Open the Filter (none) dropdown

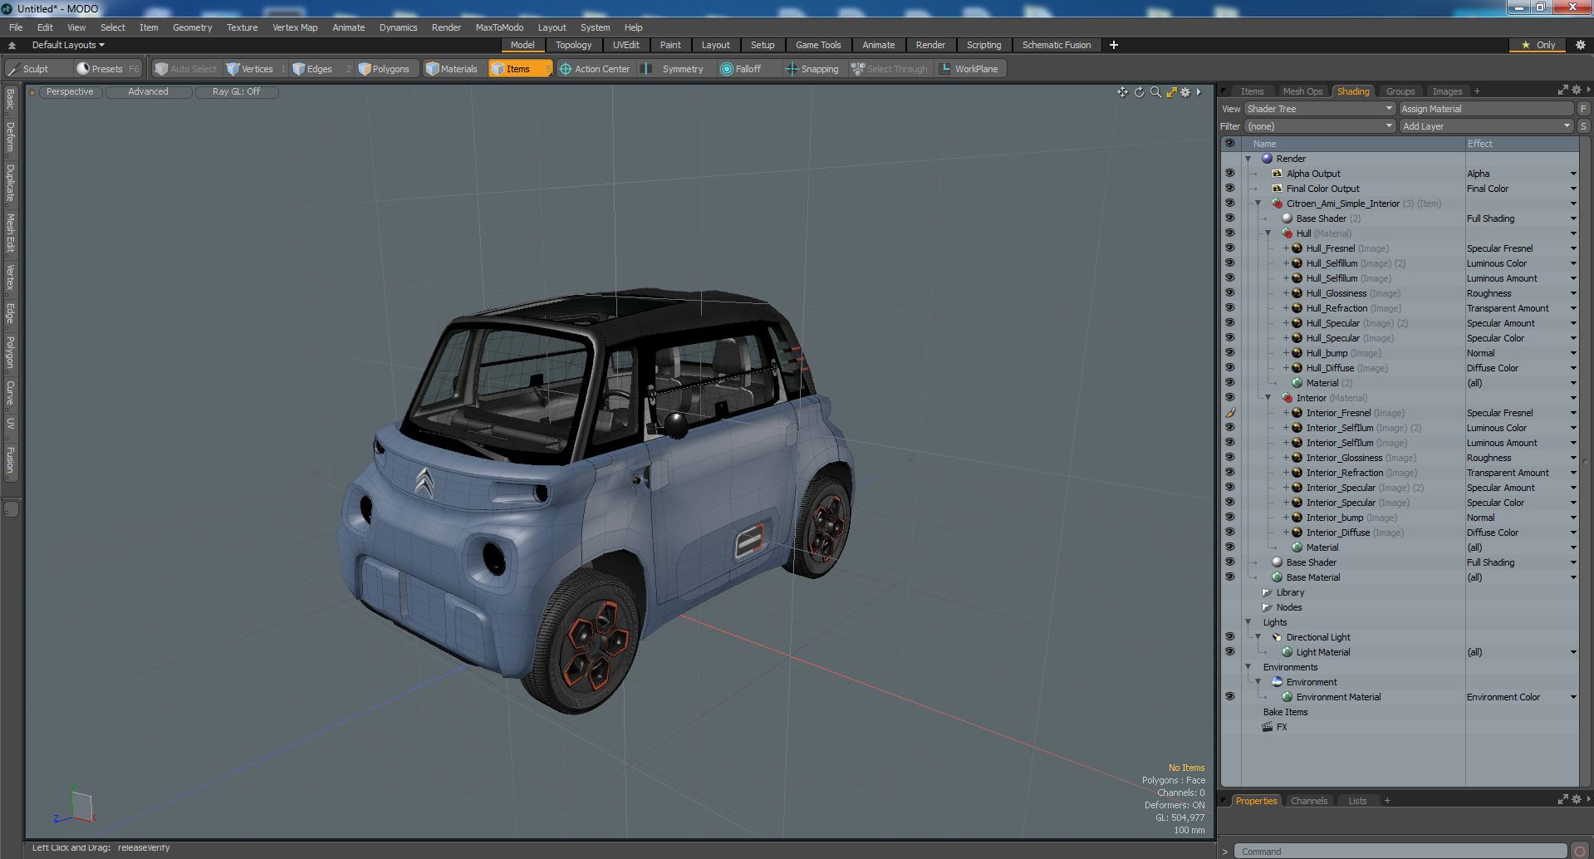pos(1319,126)
